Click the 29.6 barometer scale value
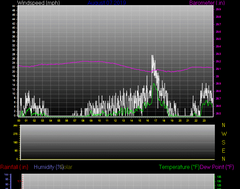Viewport: 240px width, 189px height. (218, 32)
